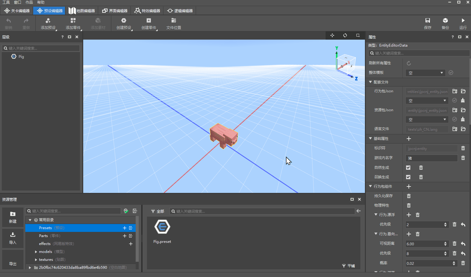Image resolution: width=471 pixels, height=277 pixels.
Task: Click the Create Preset (创建预设) icon
Action: pyautogui.click(x=123, y=21)
